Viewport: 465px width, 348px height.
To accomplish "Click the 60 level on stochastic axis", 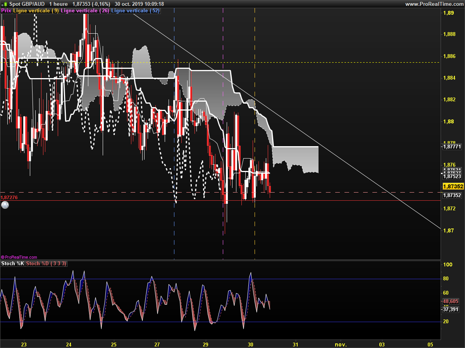I will pos(446,293).
